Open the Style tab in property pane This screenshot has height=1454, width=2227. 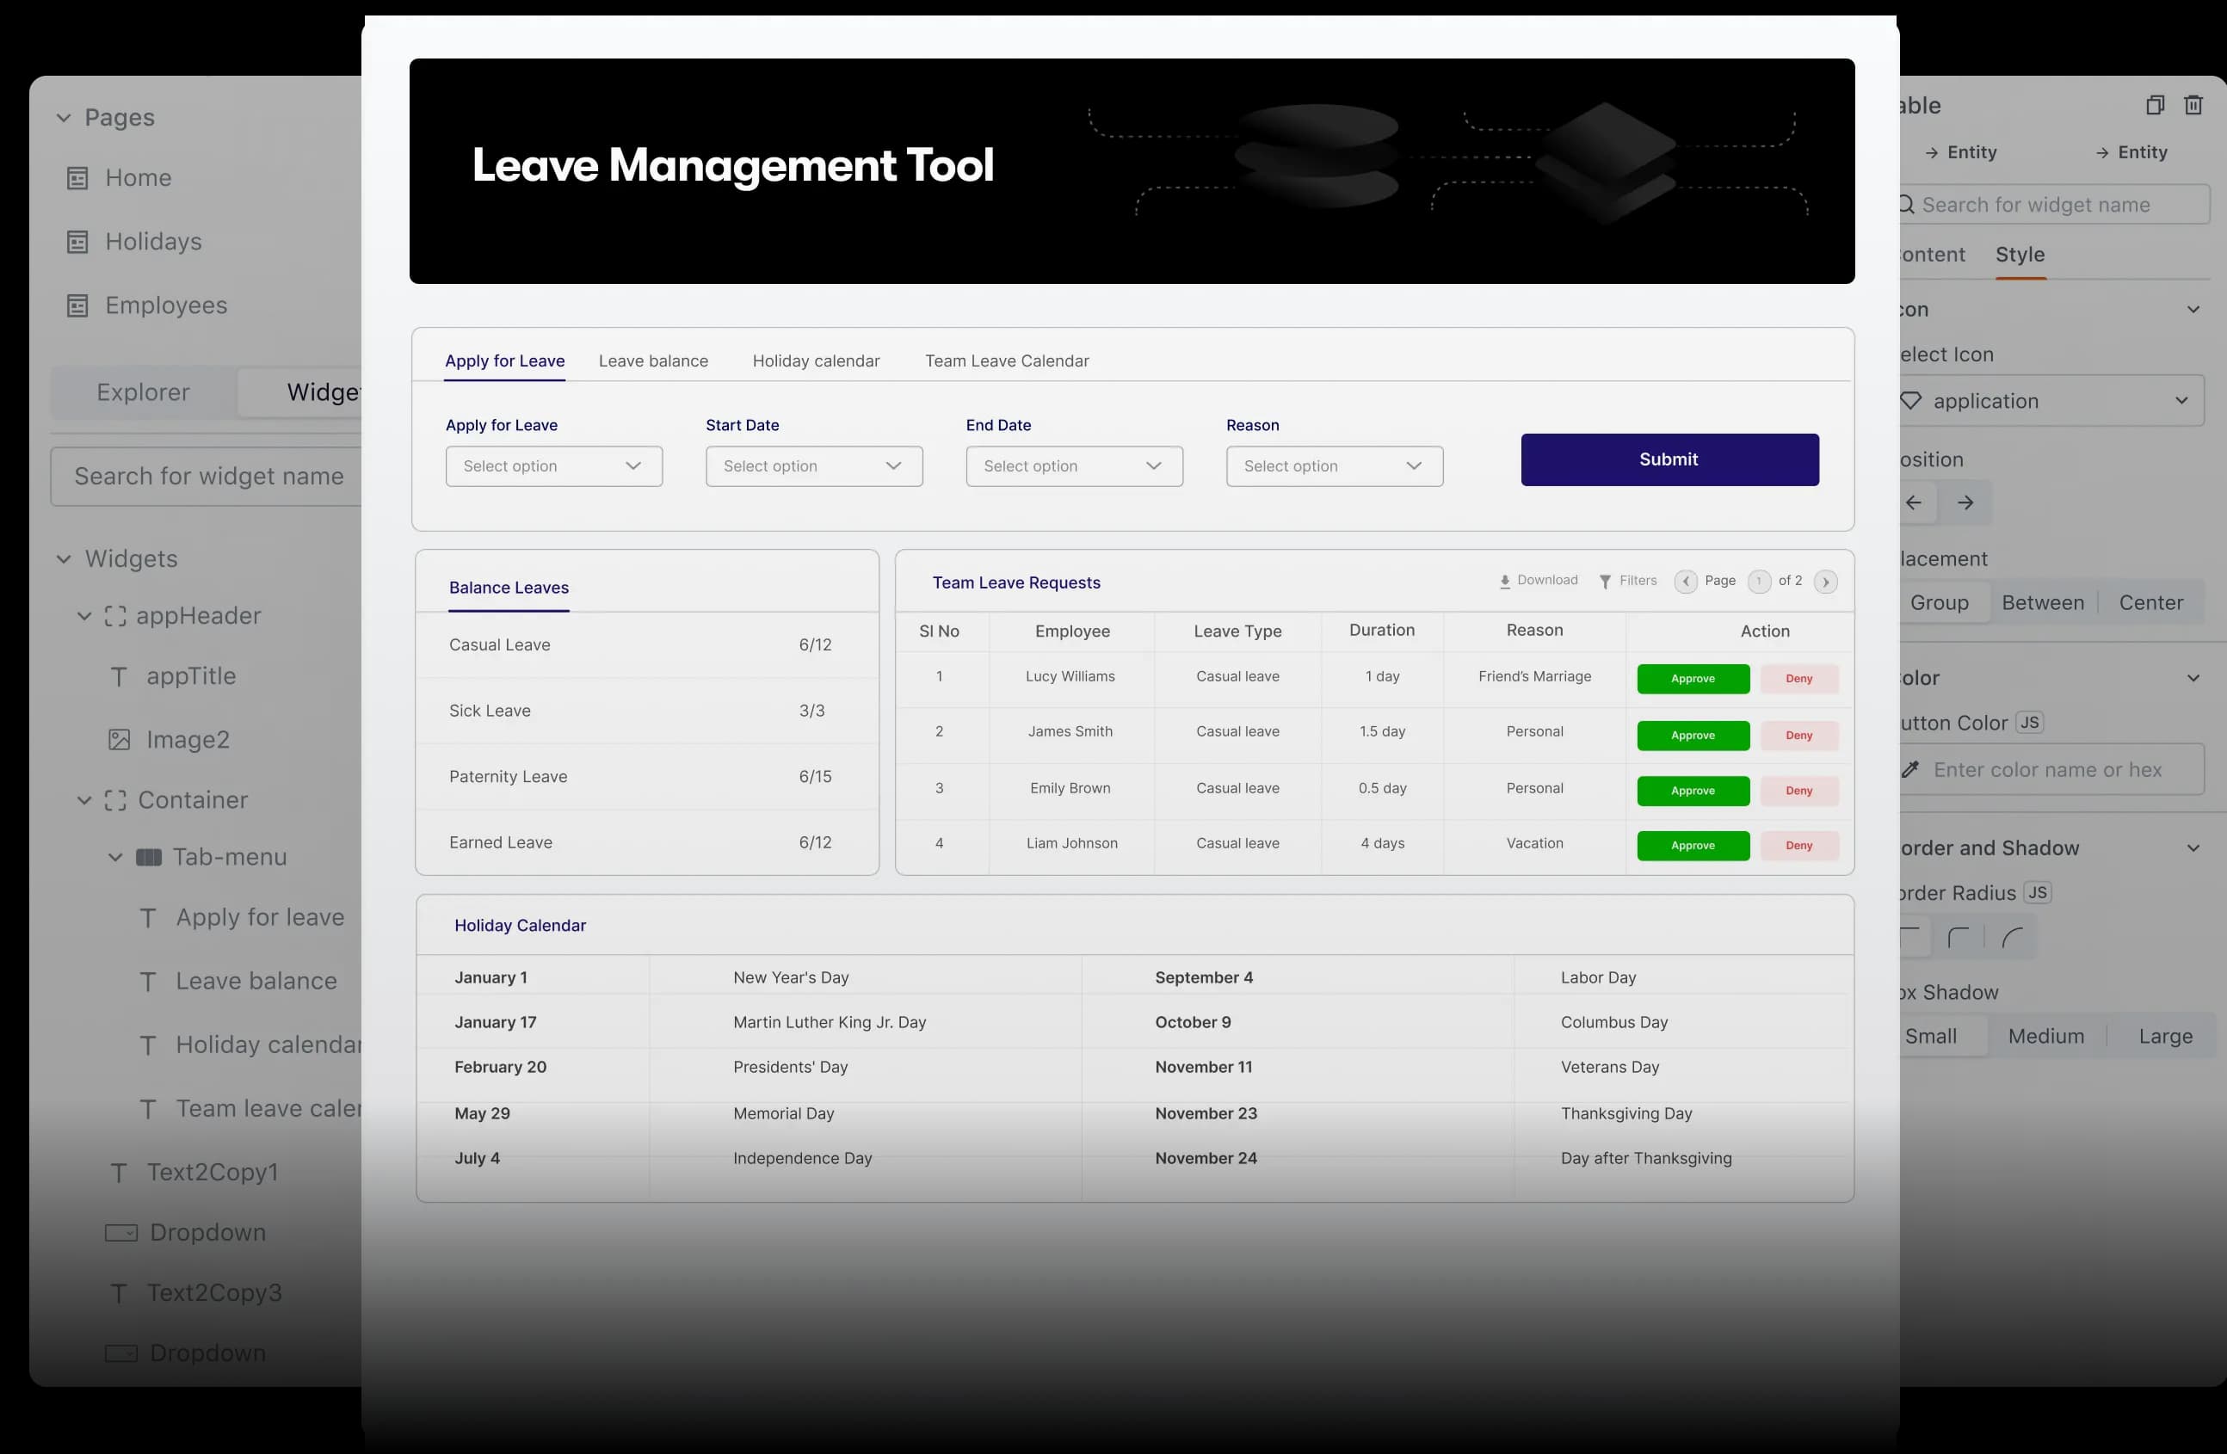pos(2020,255)
